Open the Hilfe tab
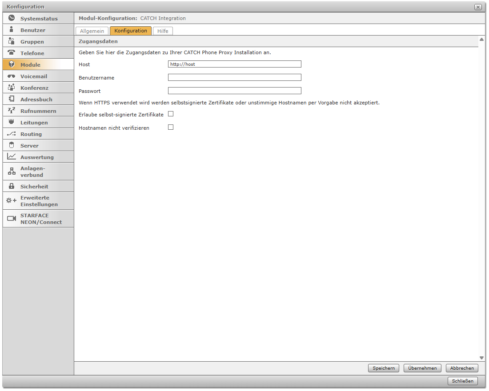489x391 pixels. [x=163, y=31]
